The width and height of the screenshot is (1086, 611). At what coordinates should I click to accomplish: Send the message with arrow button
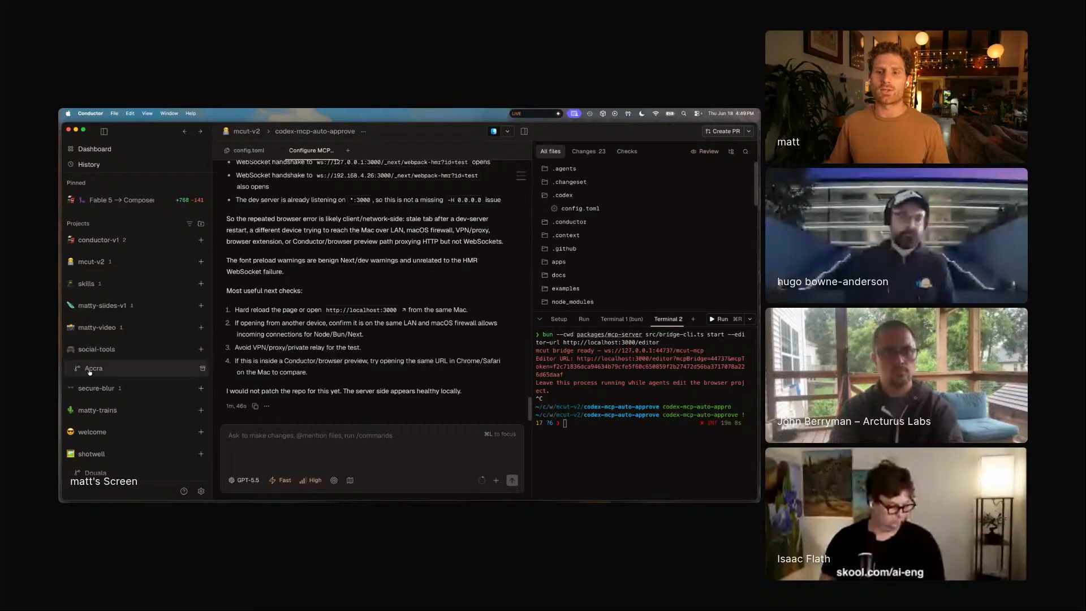click(512, 480)
